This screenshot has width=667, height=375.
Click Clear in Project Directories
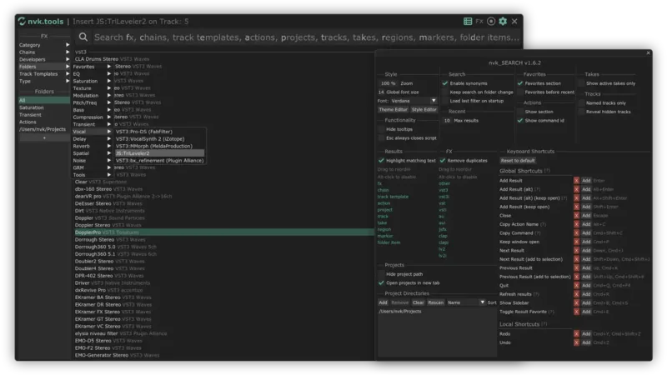(419, 302)
